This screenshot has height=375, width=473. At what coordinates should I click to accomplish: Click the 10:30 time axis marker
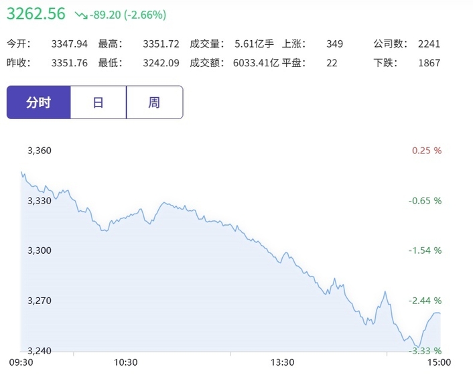[125, 362]
